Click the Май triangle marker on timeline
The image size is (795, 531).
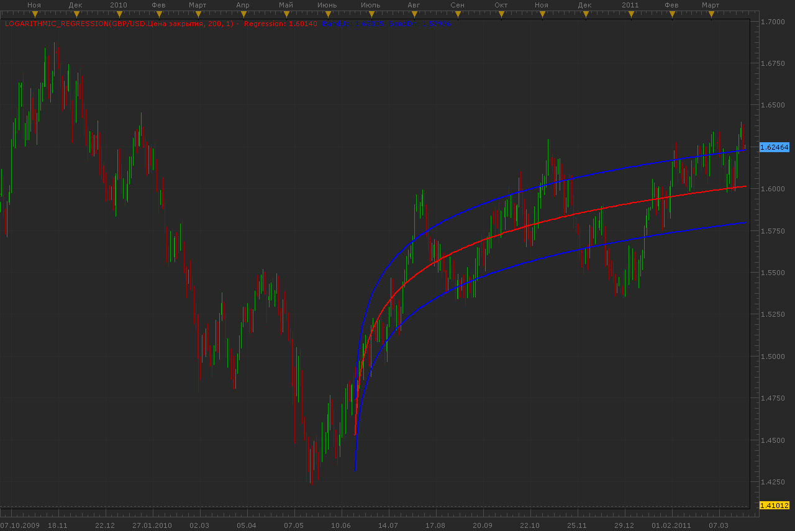[286, 13]
